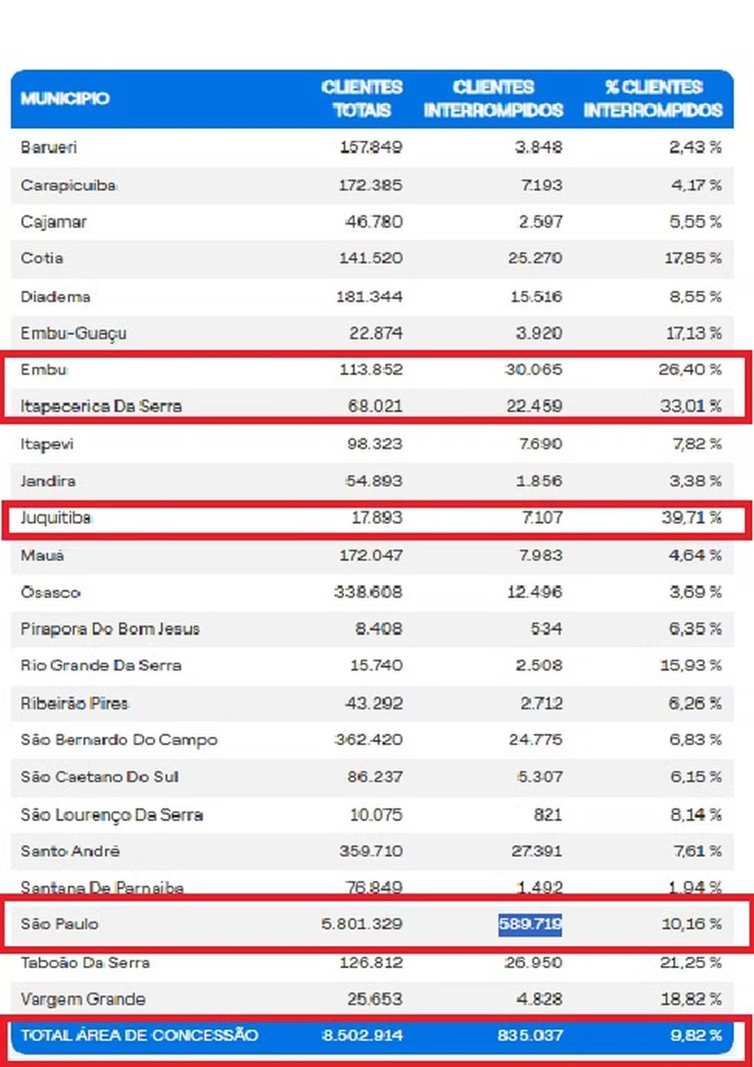Viewport: 754px width, 1067px height.
Task: Click the MUNICIPIO column header
Action: pyautogui.click(x=65, y=98)
